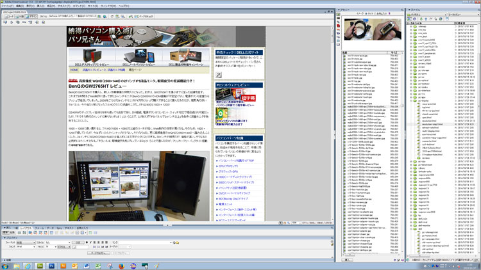This screenshot has width=481, height=270.
Task: Click HDD parts sidebar link on page
Action: click(235, 177)
